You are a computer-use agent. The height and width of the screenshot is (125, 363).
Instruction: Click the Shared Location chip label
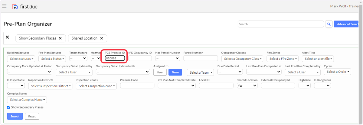pos(84,38)
